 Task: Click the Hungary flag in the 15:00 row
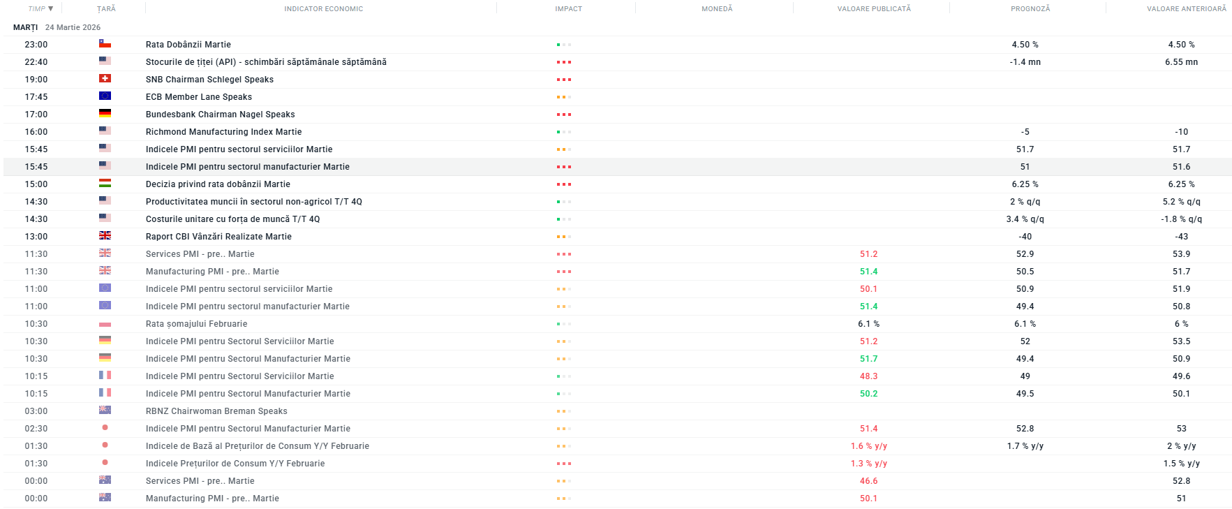(x=105, y=184)
